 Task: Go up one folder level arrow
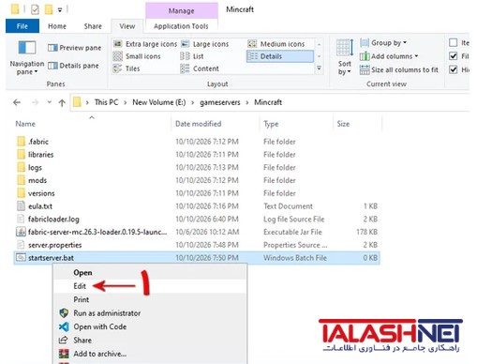click(x=62, y=102)
